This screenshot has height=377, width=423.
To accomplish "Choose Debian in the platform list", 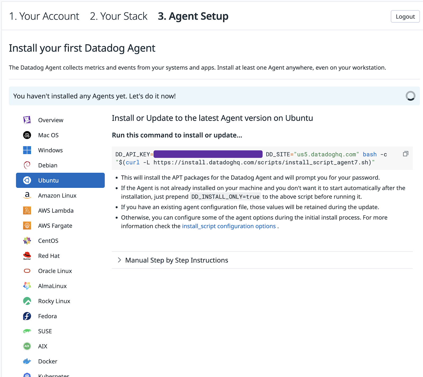I will tap(60, 165).
